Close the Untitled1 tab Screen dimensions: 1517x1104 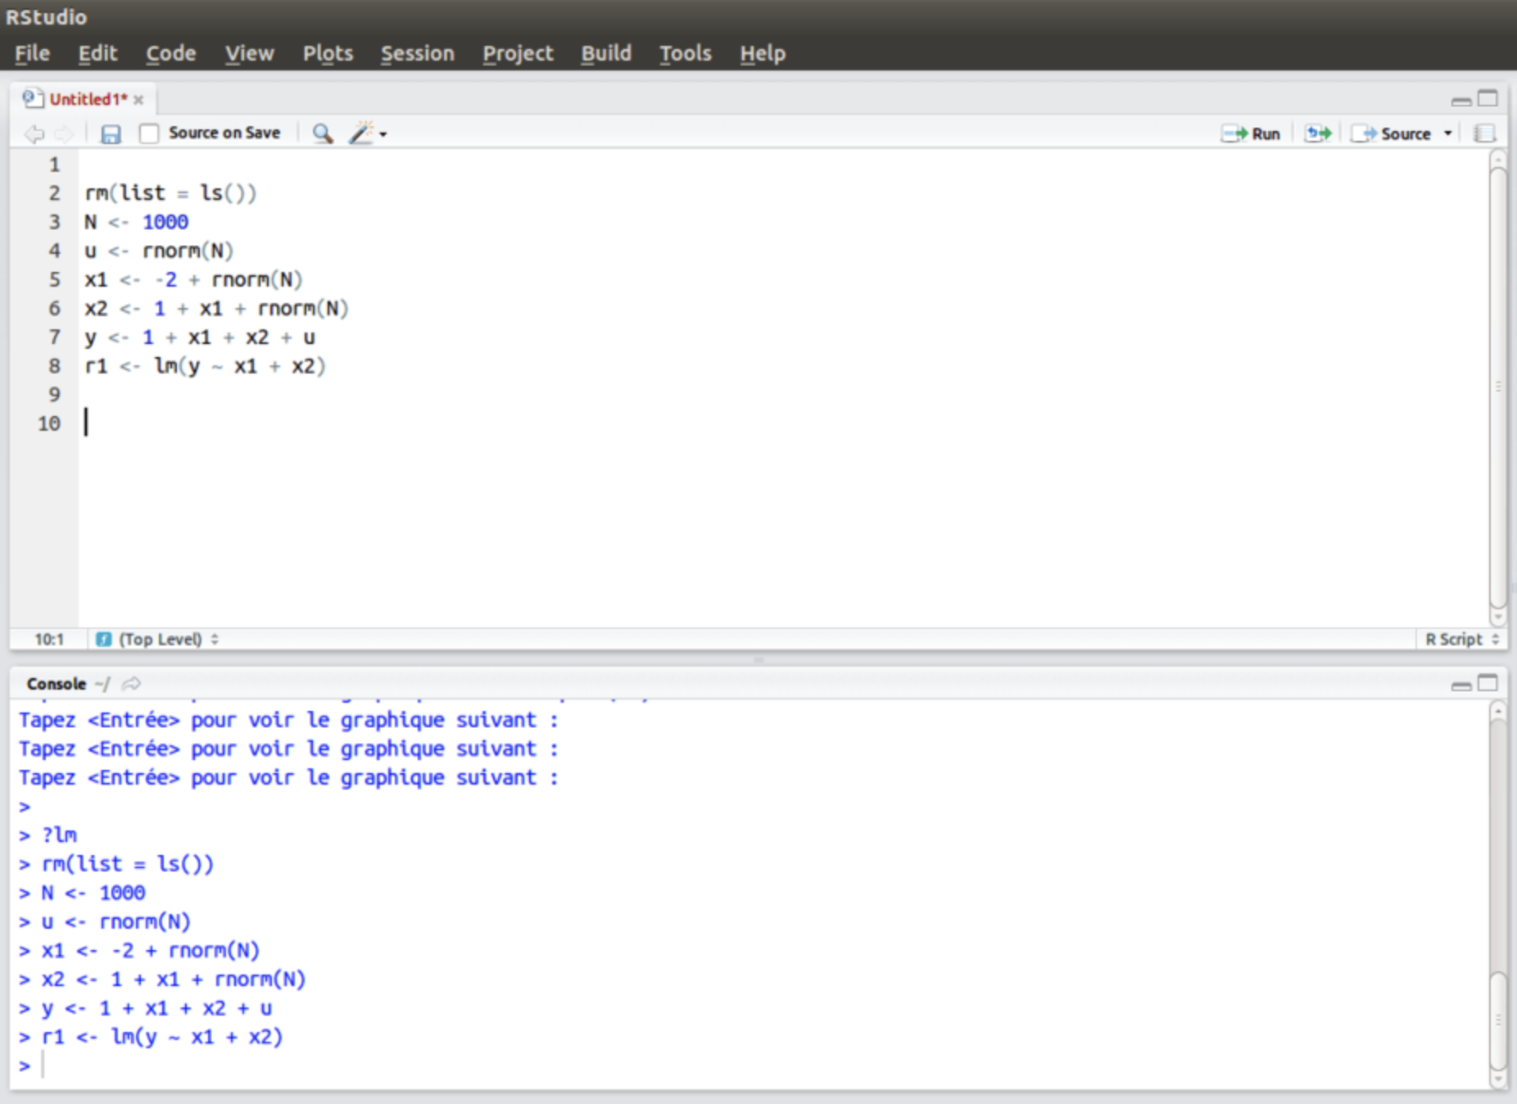pyautogui.click(x=138, y=100)
